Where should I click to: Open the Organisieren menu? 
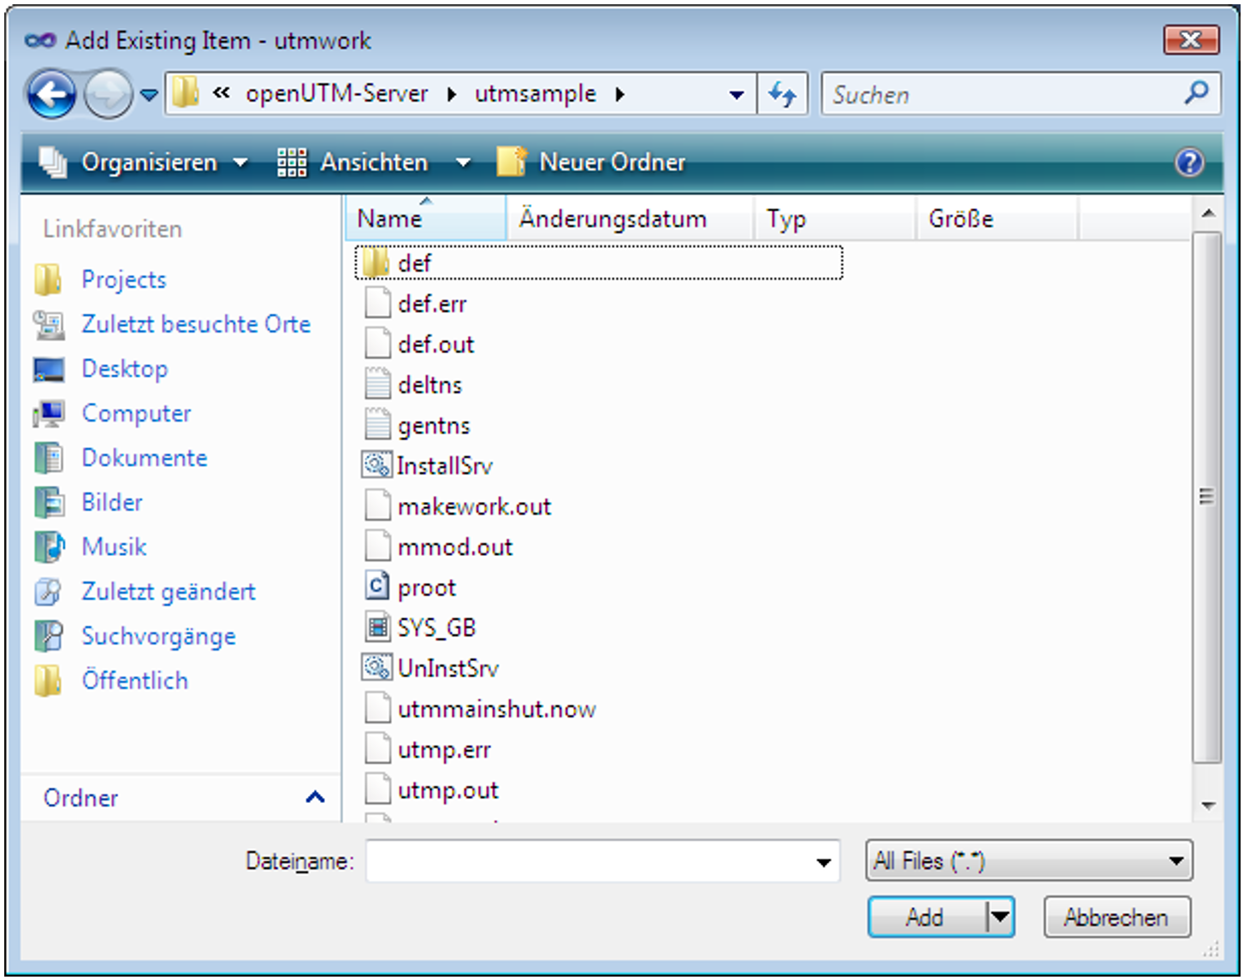pos(147,162)
